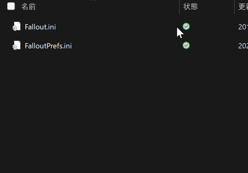Click the 状態 column header
The image size is (248, 173).
191,6
